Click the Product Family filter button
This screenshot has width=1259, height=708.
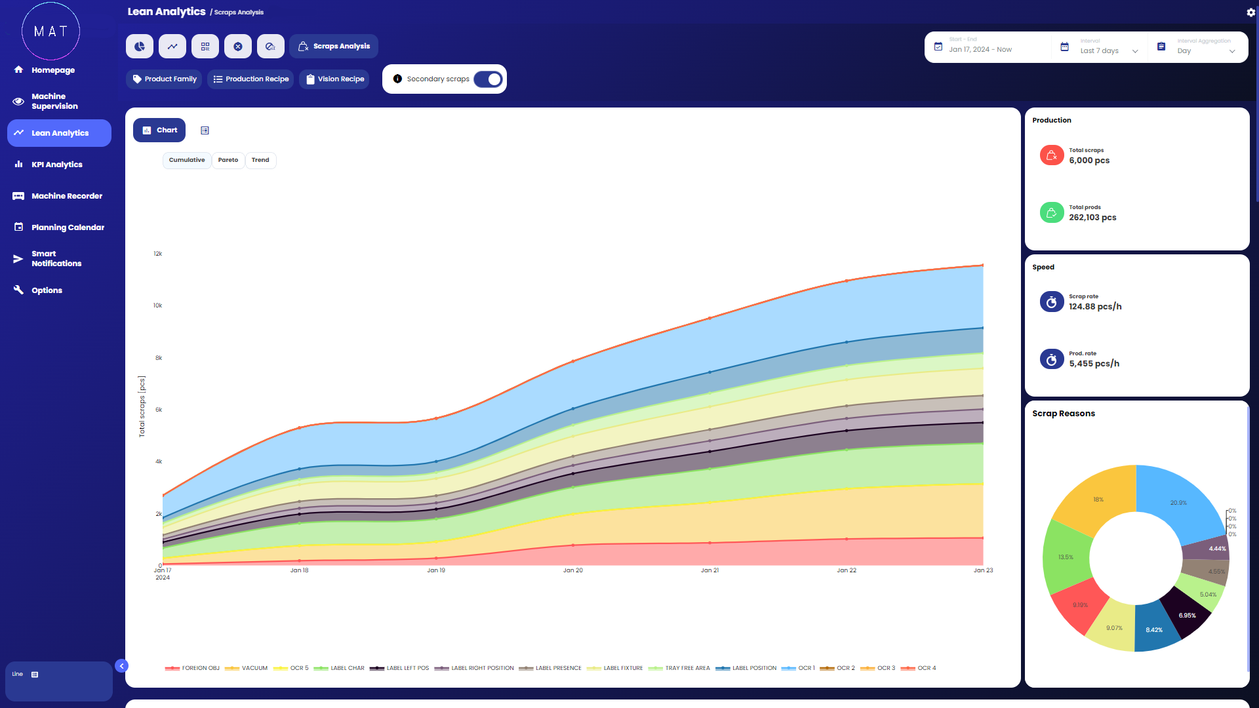(x=164, y=79)
